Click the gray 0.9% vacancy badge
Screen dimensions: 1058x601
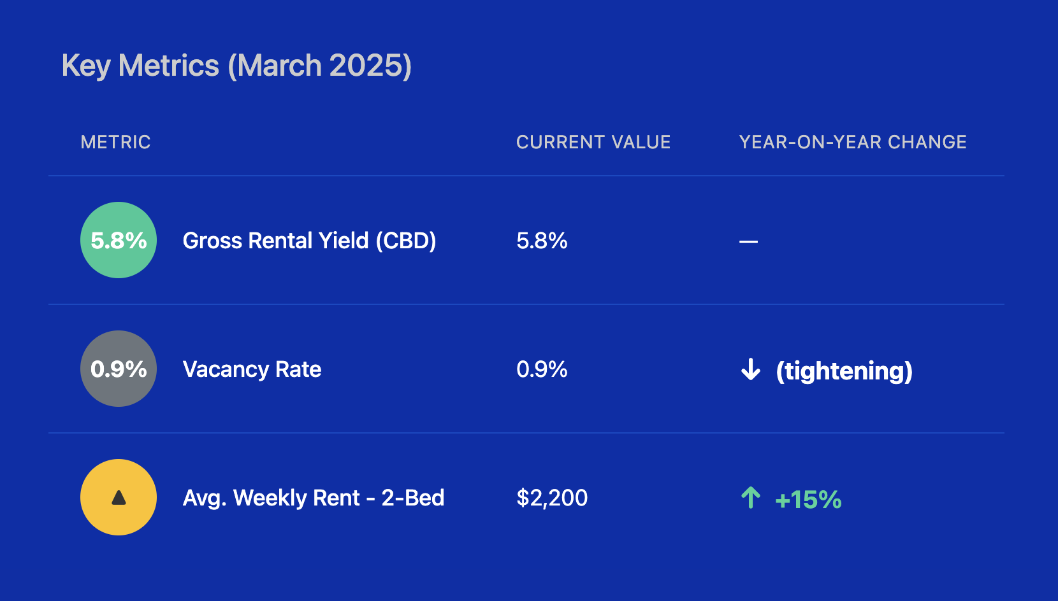tap(119, 369)
